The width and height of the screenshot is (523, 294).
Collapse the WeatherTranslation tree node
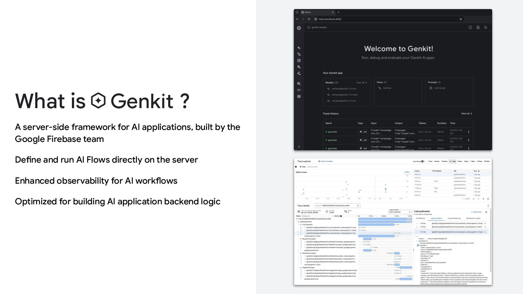[301, 239]
